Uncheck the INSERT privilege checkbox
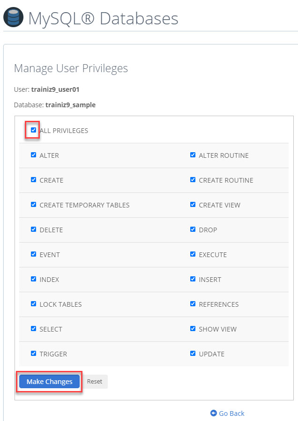Viewport: 298px width, 421px height. [x=193, y=279]
